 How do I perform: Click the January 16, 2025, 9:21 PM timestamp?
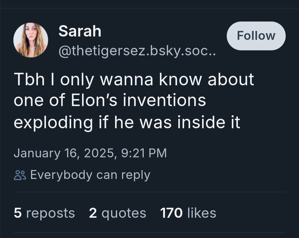90,153
